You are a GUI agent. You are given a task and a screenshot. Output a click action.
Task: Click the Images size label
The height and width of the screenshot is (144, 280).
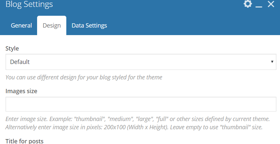(21, 91)
